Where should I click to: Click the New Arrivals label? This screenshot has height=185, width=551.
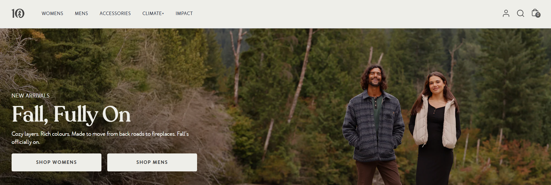point(30,96)
